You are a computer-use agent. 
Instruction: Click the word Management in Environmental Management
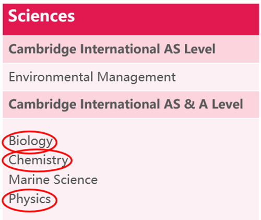(x=136, y=77)
